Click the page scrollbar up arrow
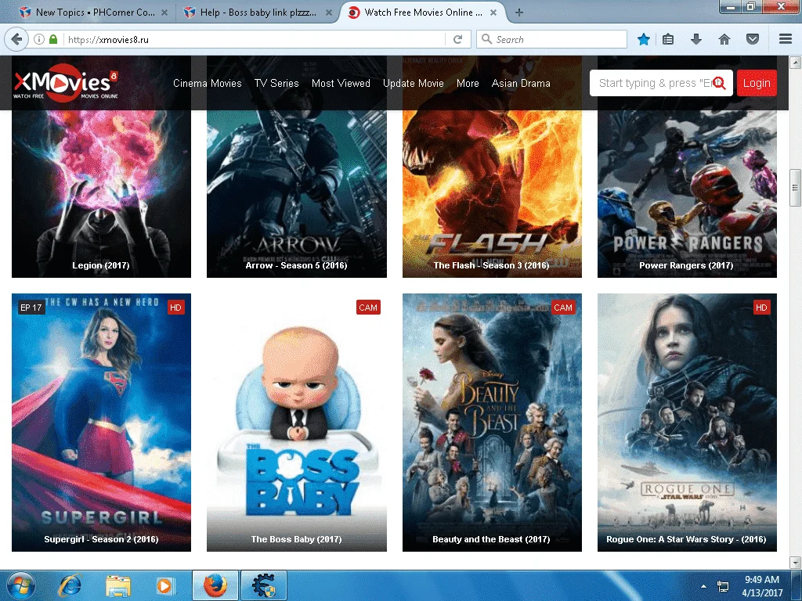 click(x=795, y=63)
